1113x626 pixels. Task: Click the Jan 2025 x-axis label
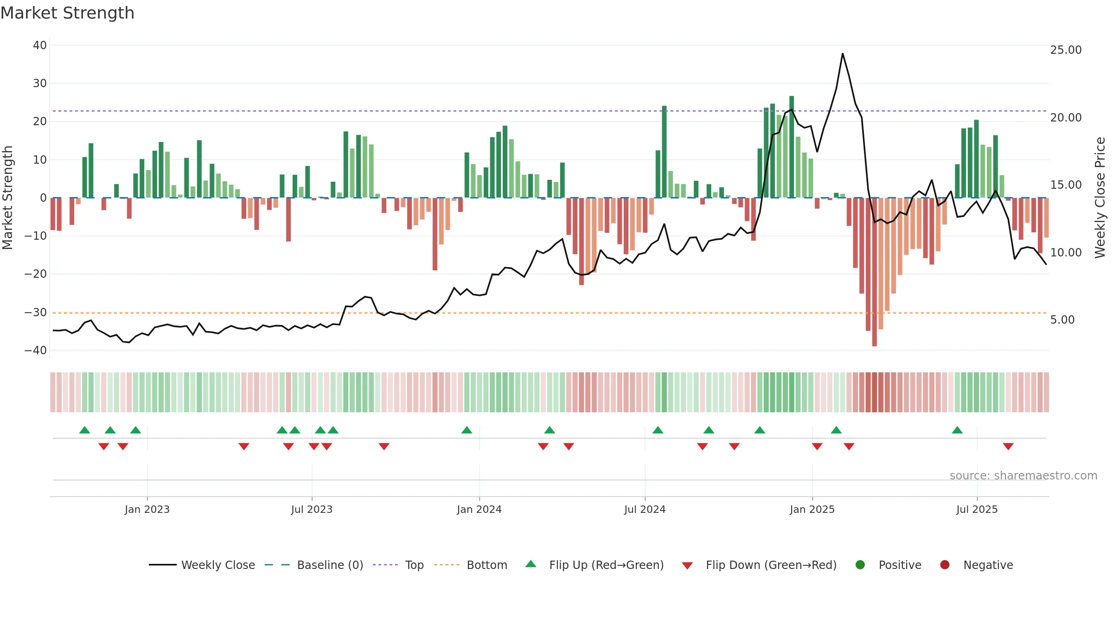[x=812, y=509]
